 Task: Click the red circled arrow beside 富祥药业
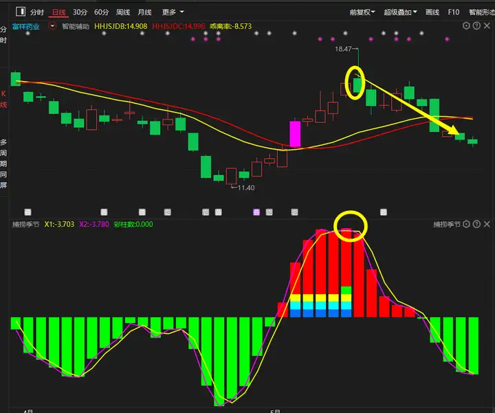click(x=52, y=27)
